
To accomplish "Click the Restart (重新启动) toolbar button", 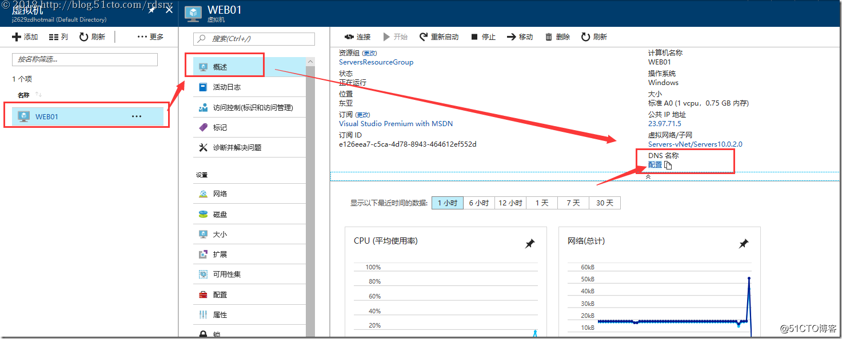I will tap(438, 37).
